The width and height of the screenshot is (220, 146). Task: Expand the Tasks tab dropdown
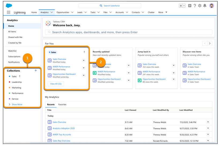(x=98, y=12)
